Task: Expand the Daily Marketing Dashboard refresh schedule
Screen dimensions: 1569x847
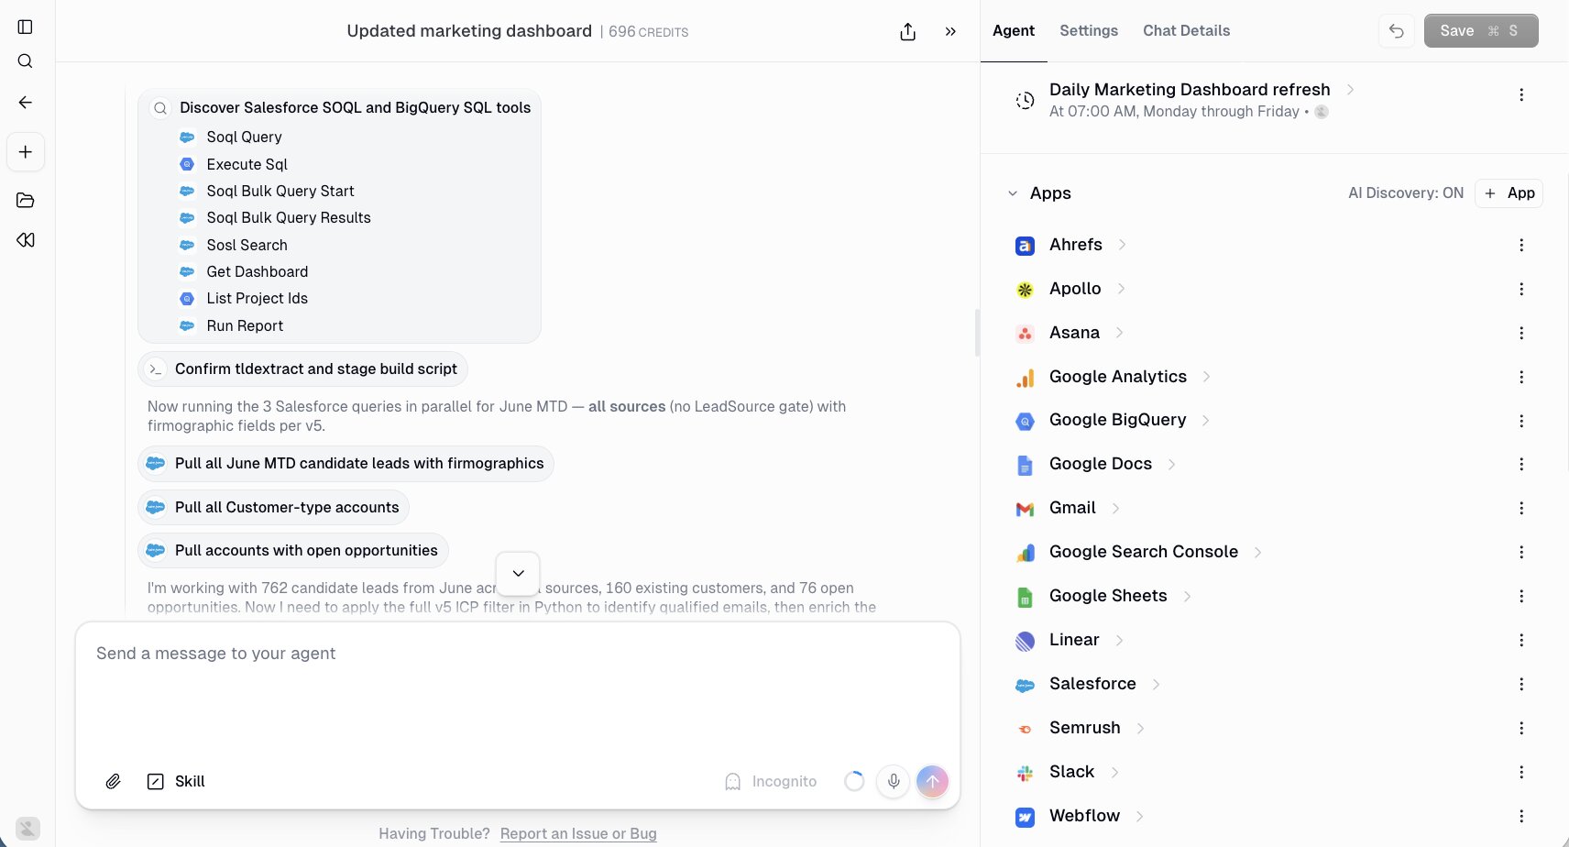Action: point(1350,90)
